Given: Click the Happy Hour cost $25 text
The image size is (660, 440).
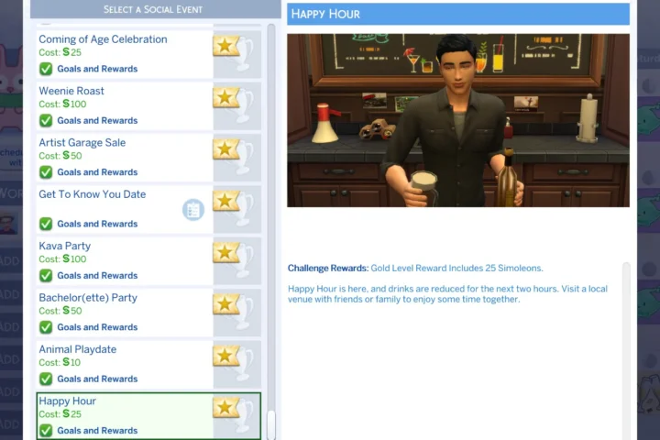Looking at the screenshot, I should (60, 414).
